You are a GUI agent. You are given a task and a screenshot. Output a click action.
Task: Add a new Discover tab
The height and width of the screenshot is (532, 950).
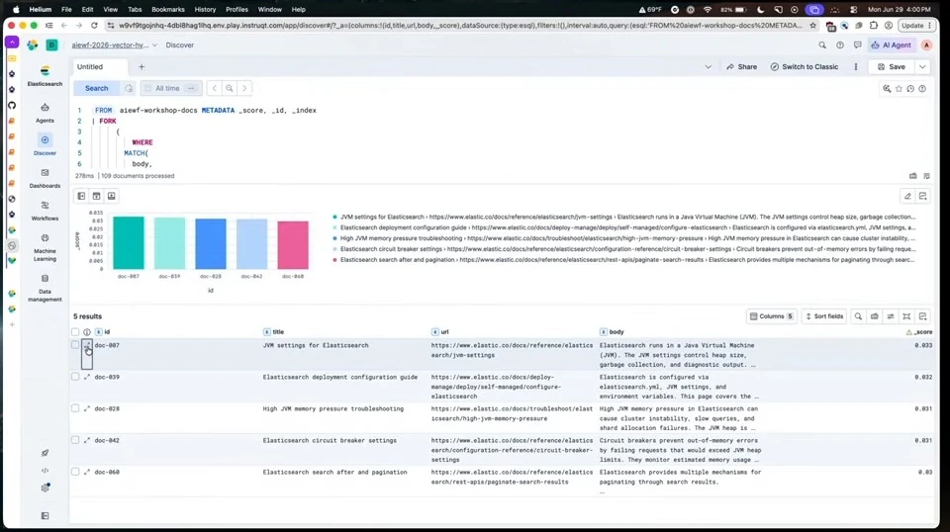142,66
